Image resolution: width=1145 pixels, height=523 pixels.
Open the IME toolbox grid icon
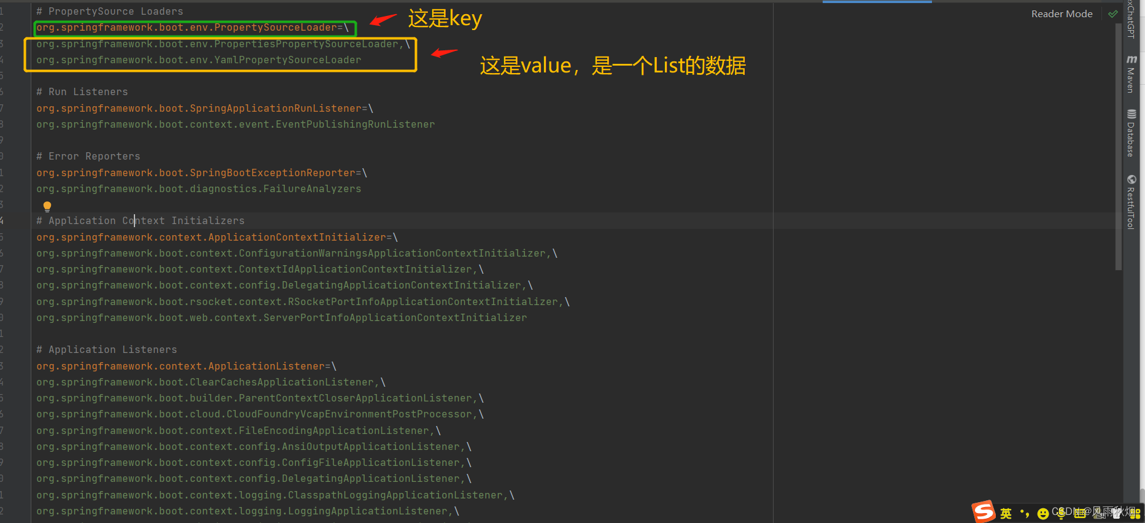[1135, 514]
